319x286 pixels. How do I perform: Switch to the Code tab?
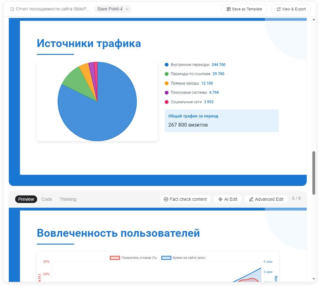click(x=47, y=199)
